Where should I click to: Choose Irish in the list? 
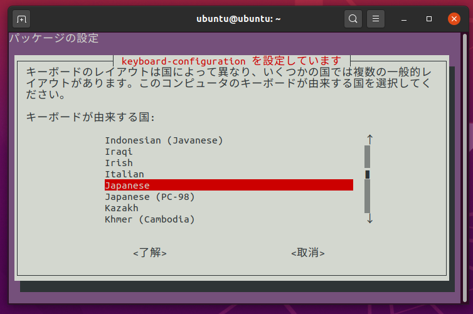click(x=228, y=163)
